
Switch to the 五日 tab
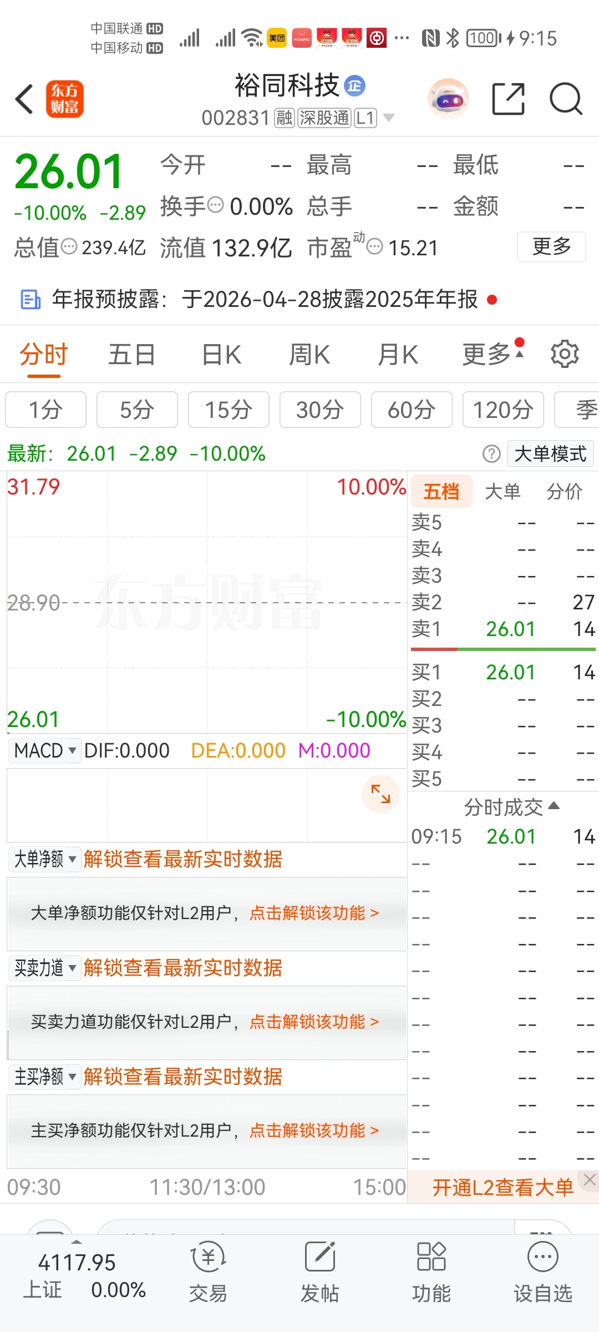[132, 355]
